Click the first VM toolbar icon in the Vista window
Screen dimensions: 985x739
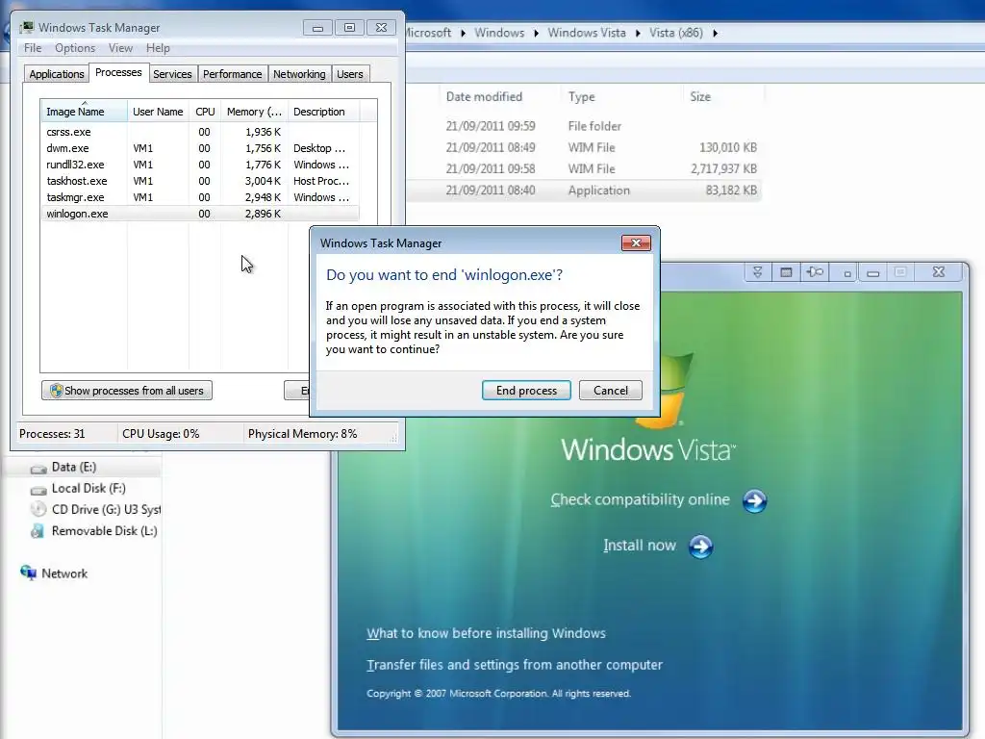[x=758, y=272]
